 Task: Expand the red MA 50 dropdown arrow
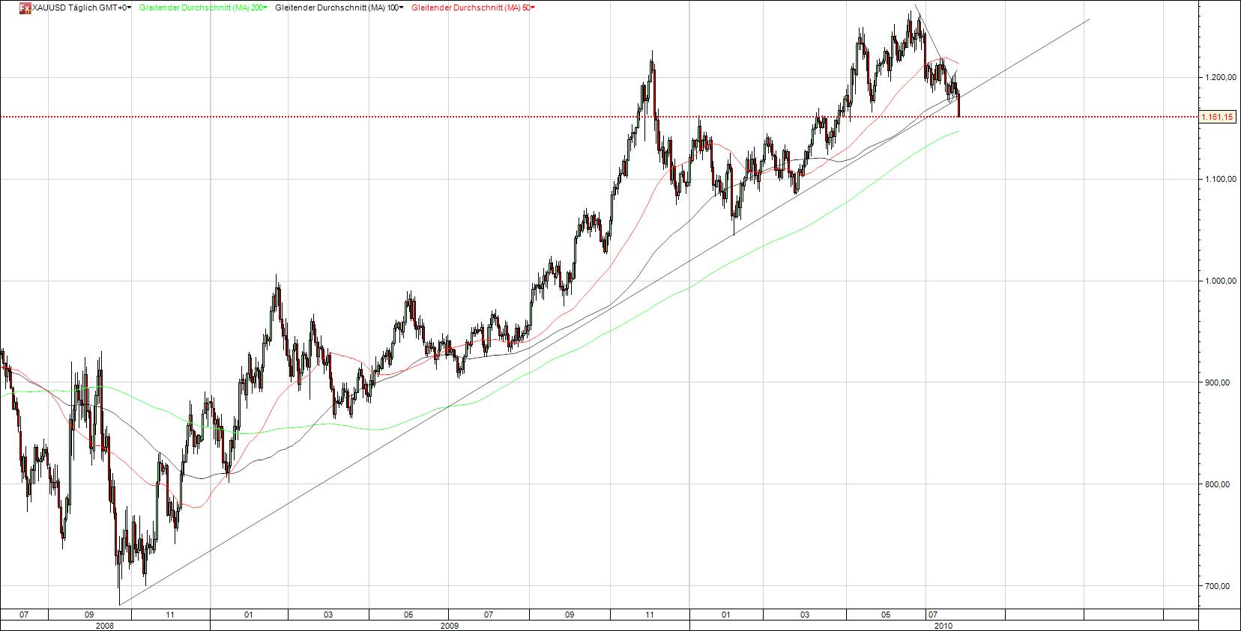coord(533,7)
